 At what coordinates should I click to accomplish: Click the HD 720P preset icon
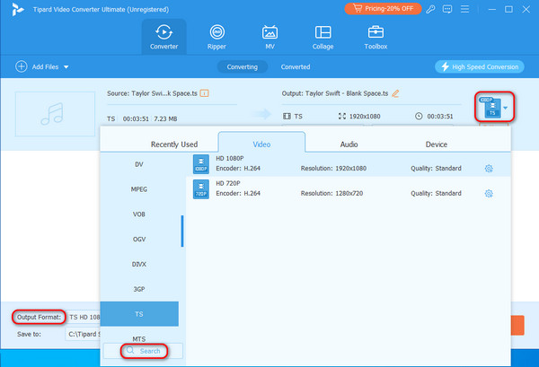(x=200, y=189)
